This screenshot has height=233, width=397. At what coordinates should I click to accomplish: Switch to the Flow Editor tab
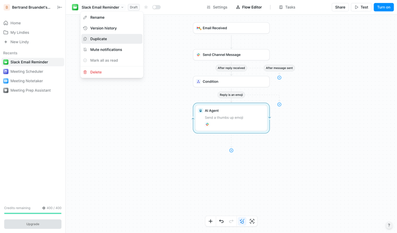(249, 7)
